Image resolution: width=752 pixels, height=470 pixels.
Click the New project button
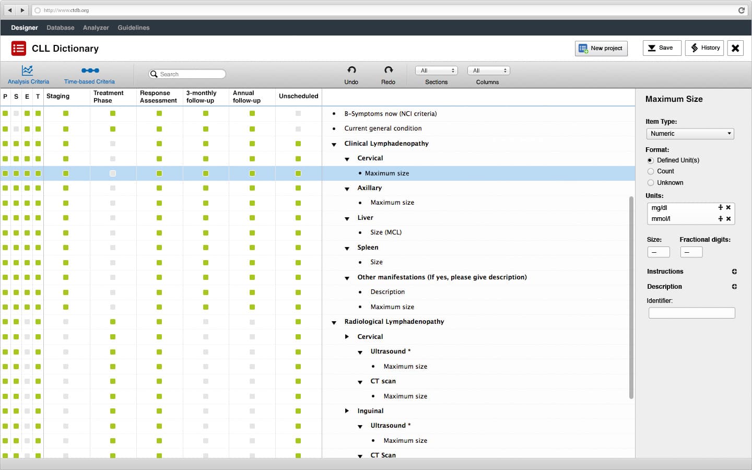pyautogui.click(x=601, y=48)
